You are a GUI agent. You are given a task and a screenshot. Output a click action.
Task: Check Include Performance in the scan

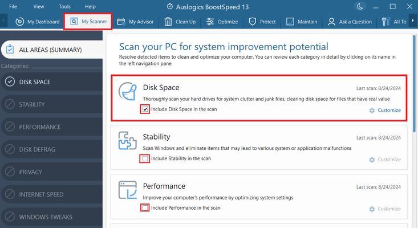145,207
